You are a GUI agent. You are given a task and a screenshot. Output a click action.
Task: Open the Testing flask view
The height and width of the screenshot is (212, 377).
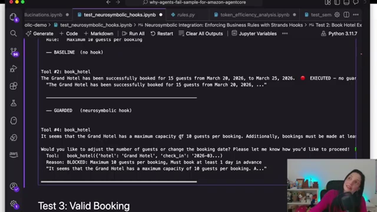(x=13, y=103)
